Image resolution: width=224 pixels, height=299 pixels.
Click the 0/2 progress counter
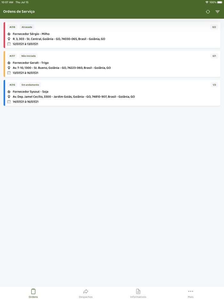coord(214,27)
